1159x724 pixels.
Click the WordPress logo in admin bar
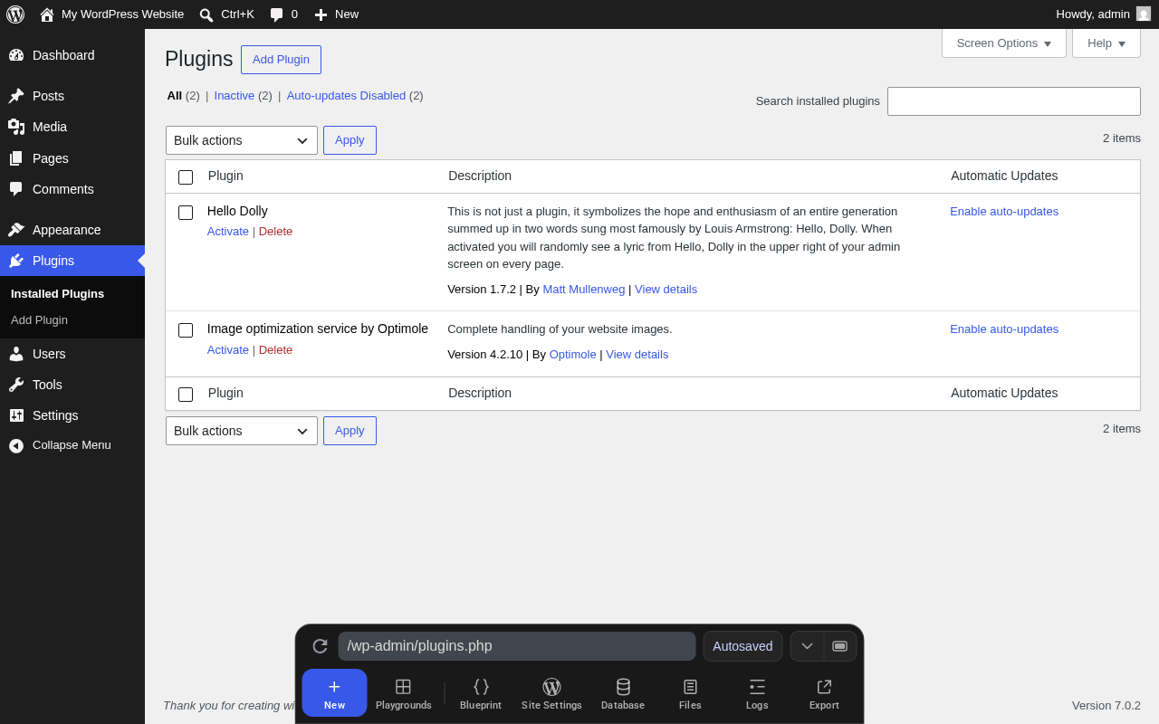click(x=15, y=14)
